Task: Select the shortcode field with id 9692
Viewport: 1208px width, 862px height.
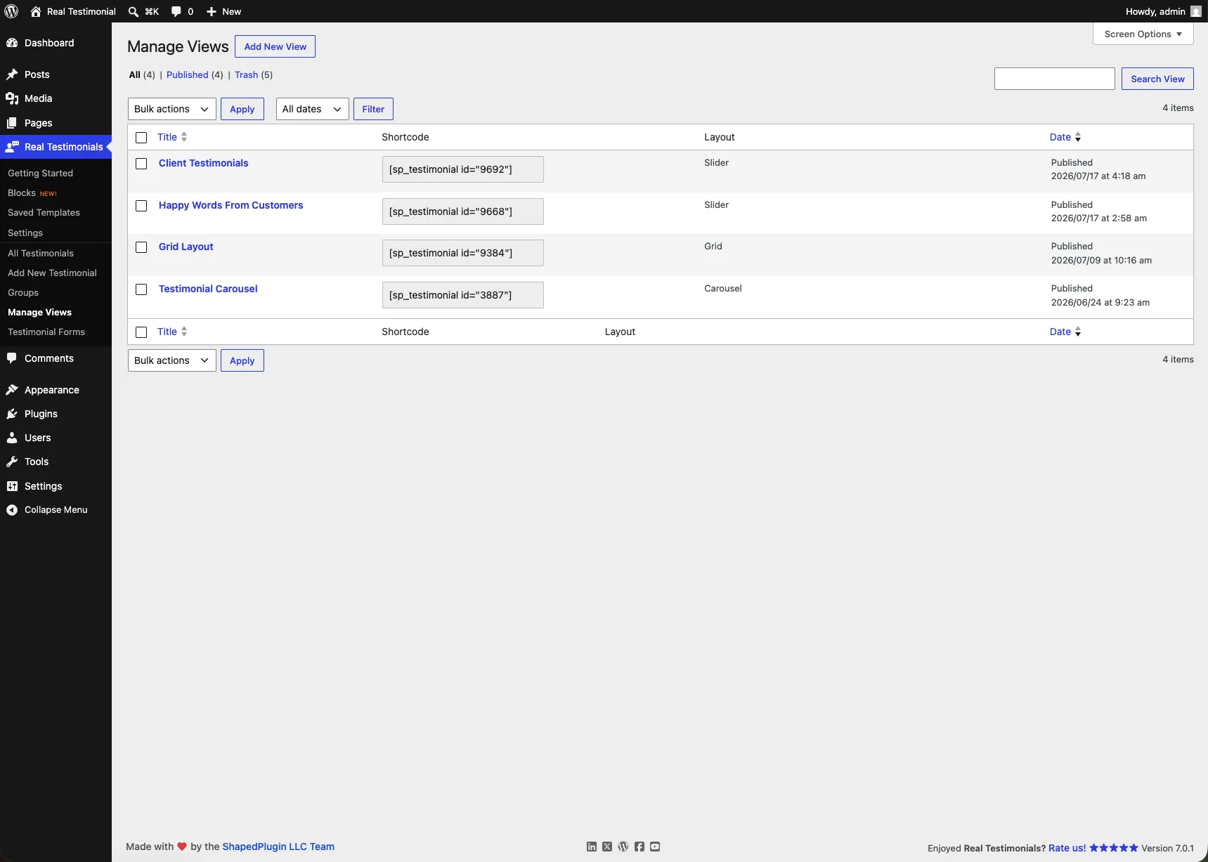Action: point(463,169)
